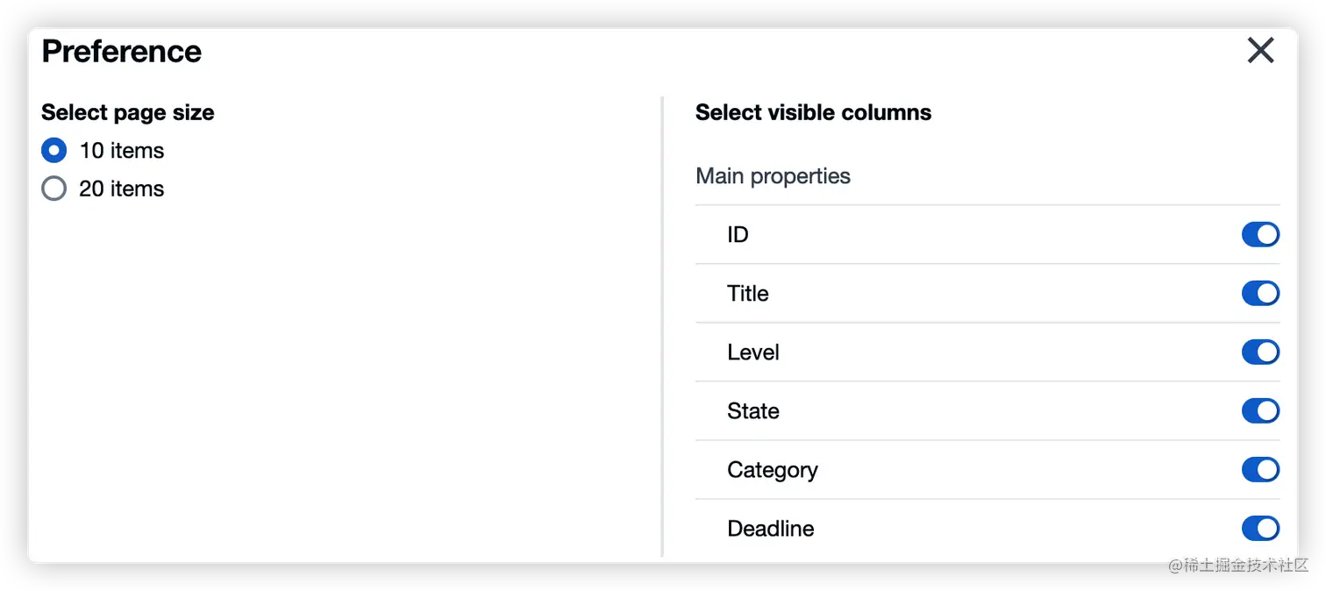Choose the 20 items radio button
The width and height of the screenshot is (1326, 591).
tap(53, 189)
